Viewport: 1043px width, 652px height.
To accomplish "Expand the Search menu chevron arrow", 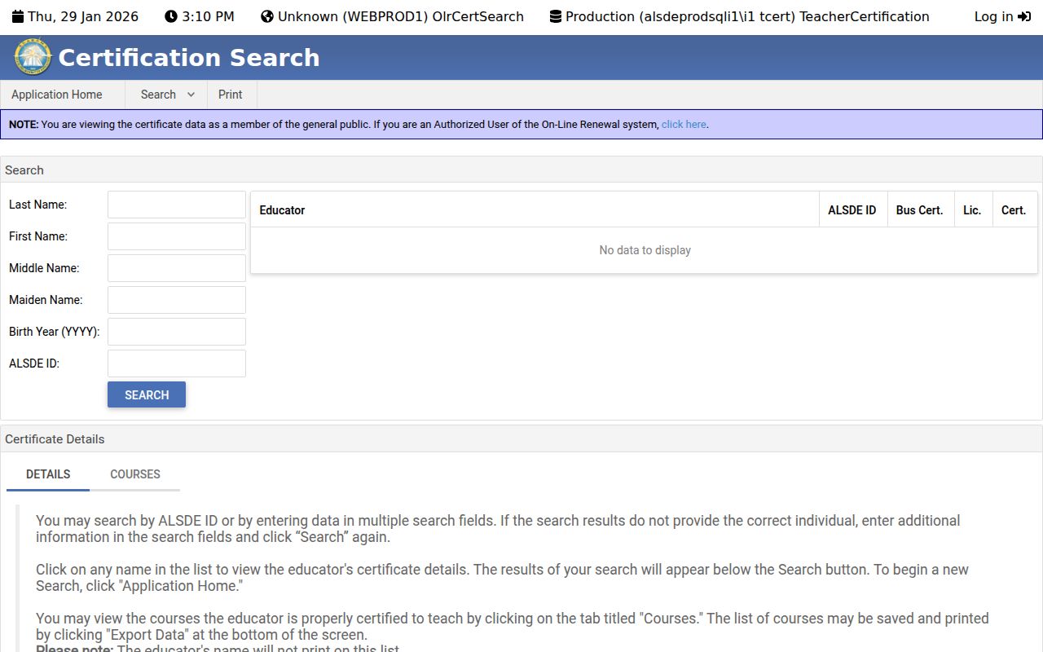I will coord(191,95).
